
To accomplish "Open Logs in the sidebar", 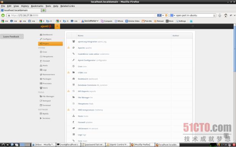I will [43, 70].
